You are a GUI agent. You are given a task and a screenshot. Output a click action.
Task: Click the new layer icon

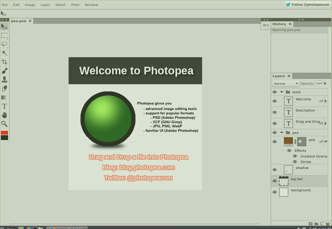click(322, 224)
